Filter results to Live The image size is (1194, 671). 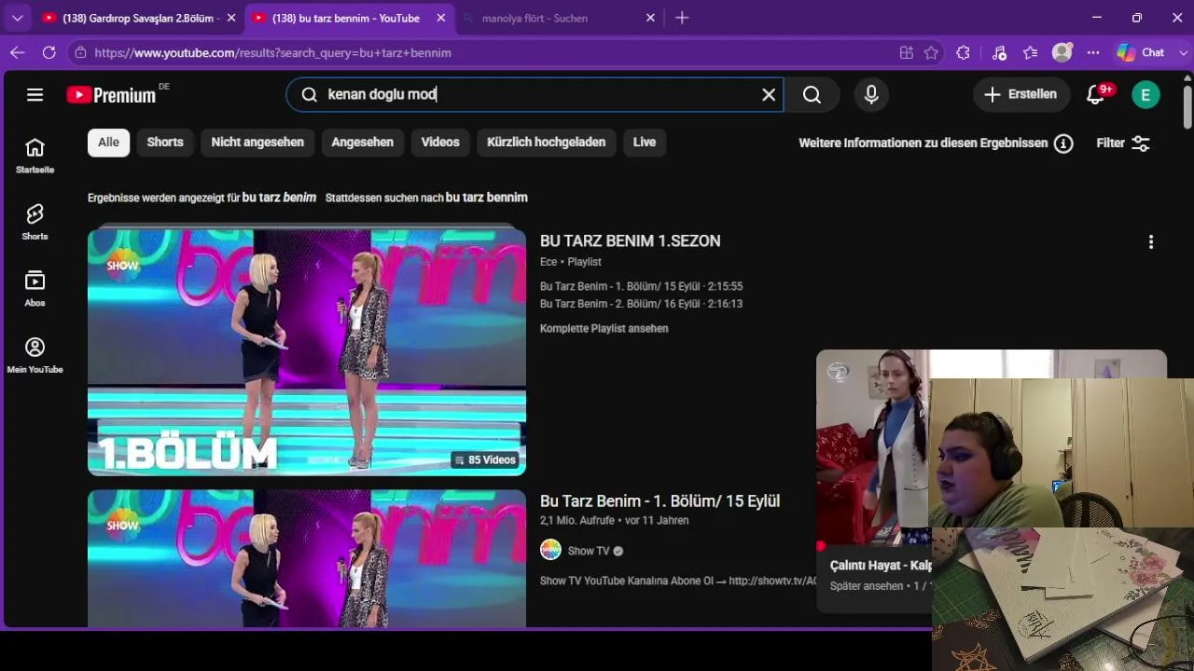(x=645, y=143)
